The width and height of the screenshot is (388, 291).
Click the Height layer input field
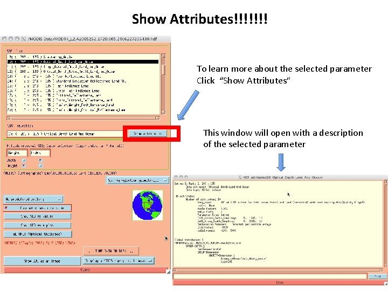[x=17, y=153]
